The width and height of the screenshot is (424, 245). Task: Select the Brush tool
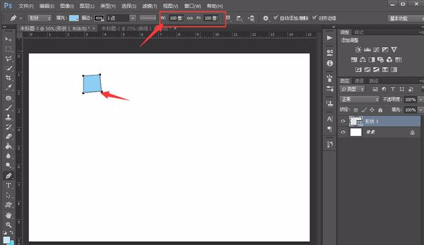[9, 107]
